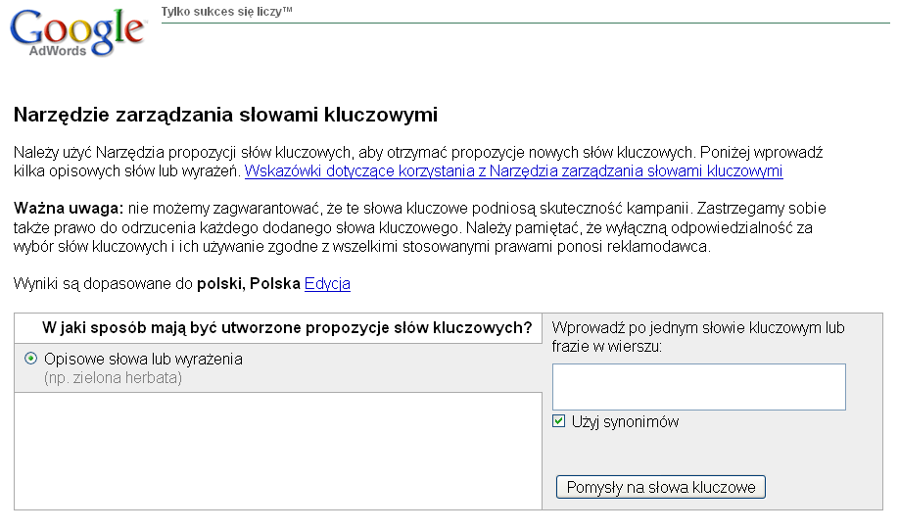Viewport: 899px width, 532px height.
Task: Open the Wskazówki dotyczące korzystania link
Action: (x=513, y=171)
